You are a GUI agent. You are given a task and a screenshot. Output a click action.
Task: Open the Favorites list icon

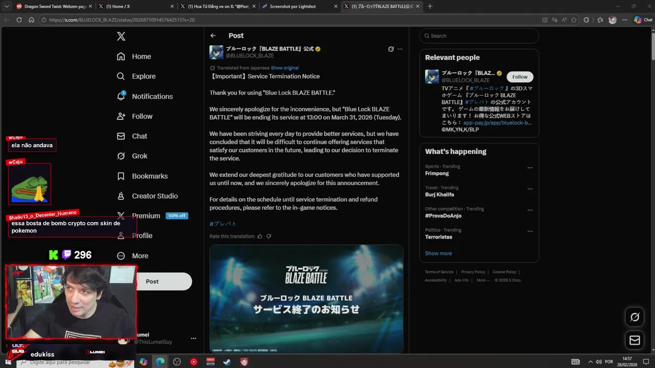pos(600,20)
